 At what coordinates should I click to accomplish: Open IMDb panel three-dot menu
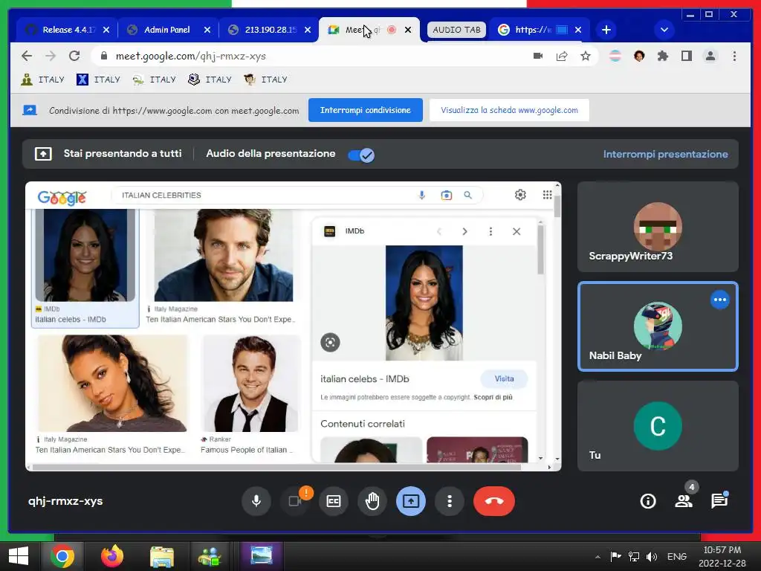click(490, 232)
